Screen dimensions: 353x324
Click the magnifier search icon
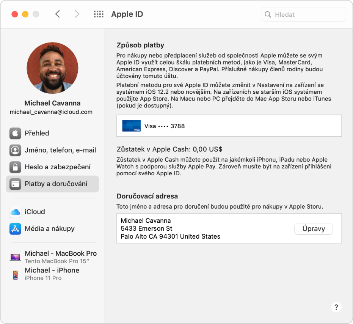click(268, 14)
